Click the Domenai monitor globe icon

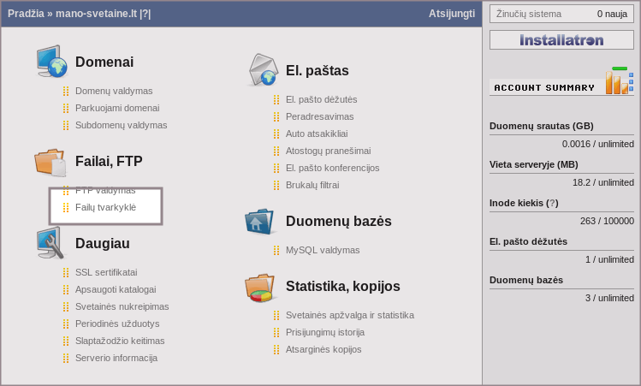coord(51,62)
